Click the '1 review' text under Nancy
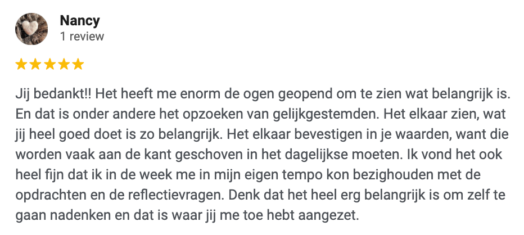Screen dimensions: 524x235 click(x=82, y=37)
